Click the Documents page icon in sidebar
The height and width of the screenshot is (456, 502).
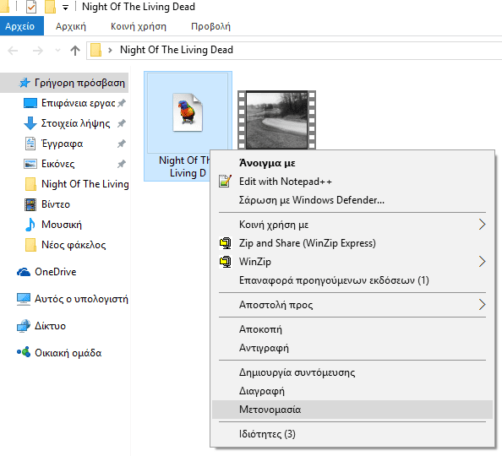[x=30, y=144]
